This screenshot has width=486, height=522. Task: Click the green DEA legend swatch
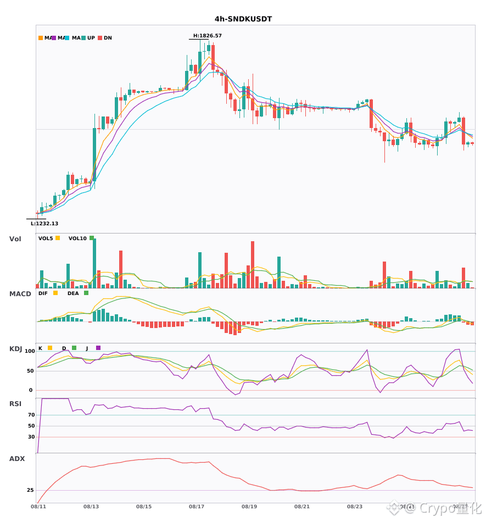(x=86, y=293)
